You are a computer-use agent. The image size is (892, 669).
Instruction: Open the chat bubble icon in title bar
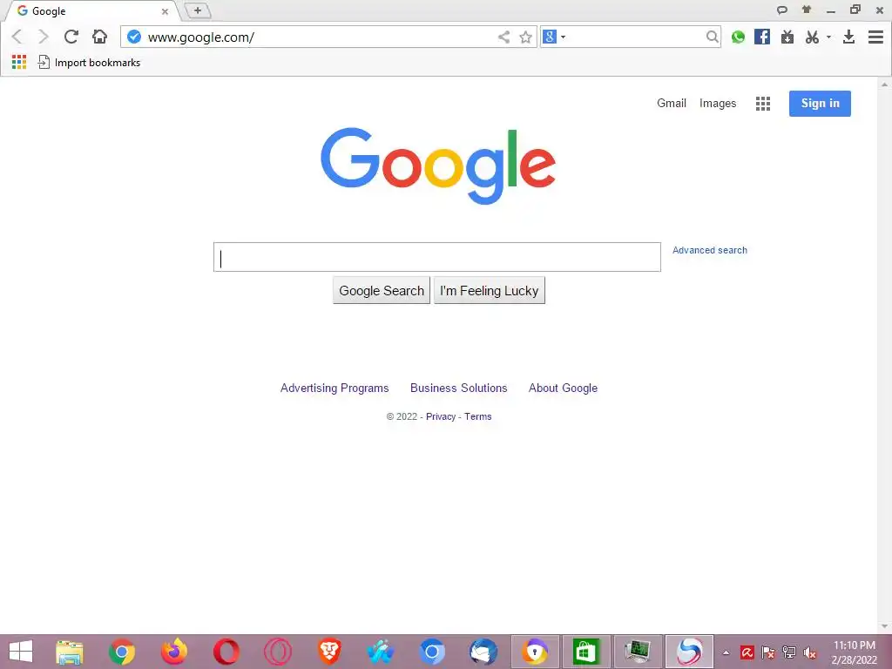[782, 10]
